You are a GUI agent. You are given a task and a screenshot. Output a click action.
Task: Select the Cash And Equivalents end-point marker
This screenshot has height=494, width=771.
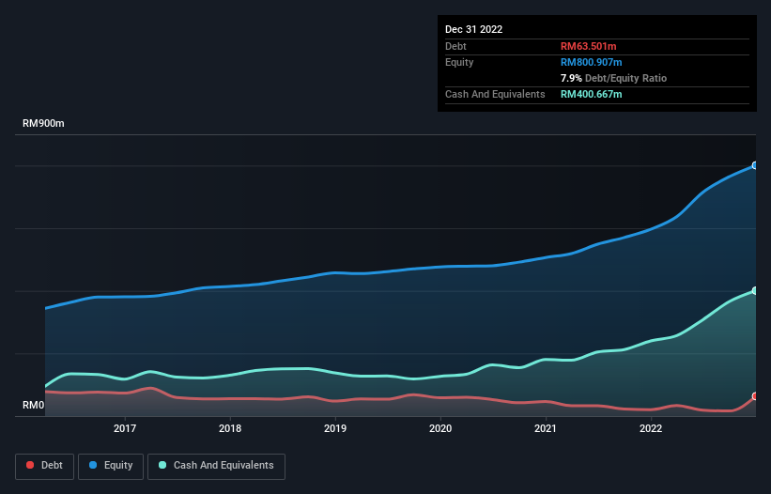755,290
